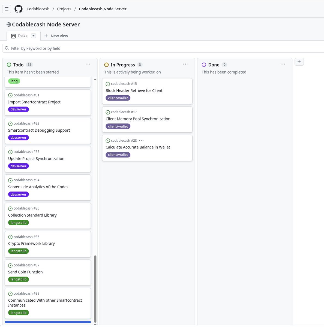Viewport: 324px width, 327px height.
Task: Click open-issue icon on card #31
Action: [10, 95]
